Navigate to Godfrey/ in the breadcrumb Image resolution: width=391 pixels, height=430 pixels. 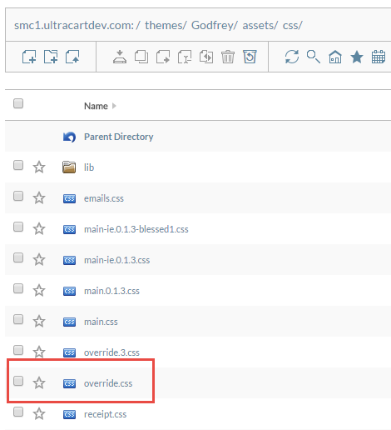pos(215,25)
